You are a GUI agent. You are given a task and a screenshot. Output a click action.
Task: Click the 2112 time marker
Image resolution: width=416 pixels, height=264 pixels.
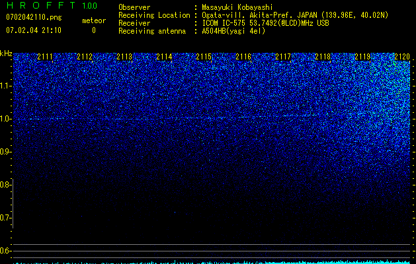(85, 57)
